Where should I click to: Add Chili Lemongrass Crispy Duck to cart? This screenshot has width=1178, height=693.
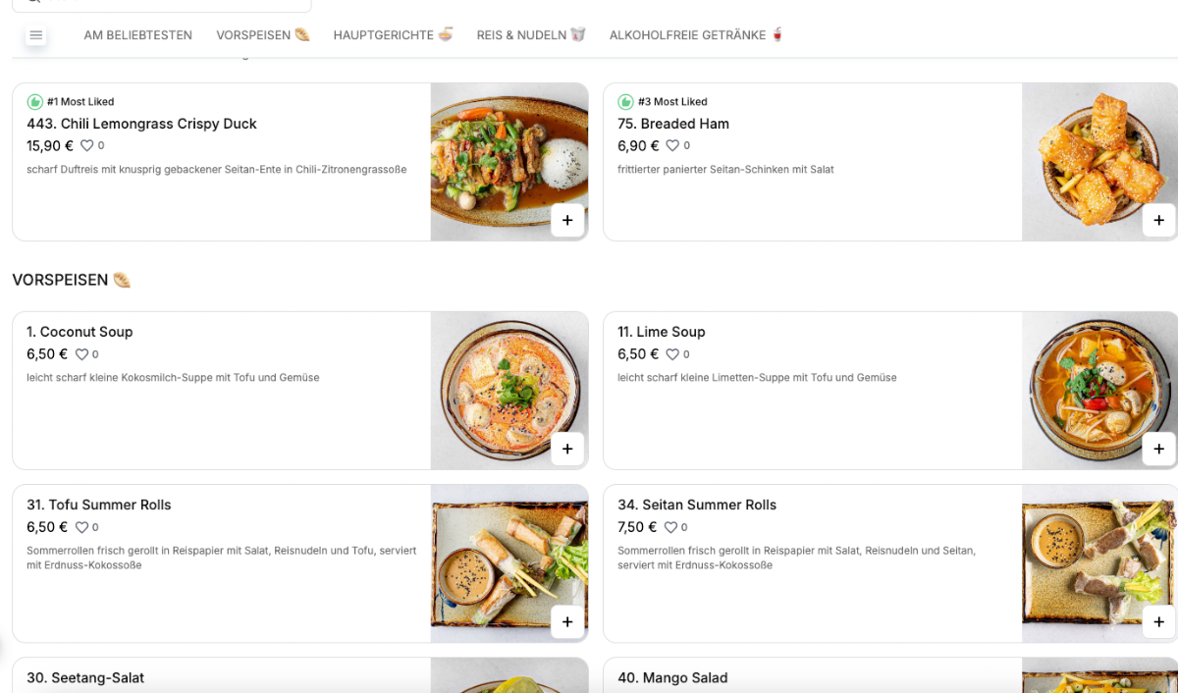pyautogui.click(x=567, y=220)
